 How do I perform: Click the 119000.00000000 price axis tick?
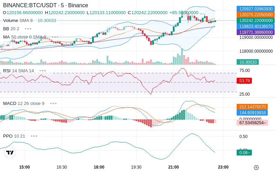(256, 37)
